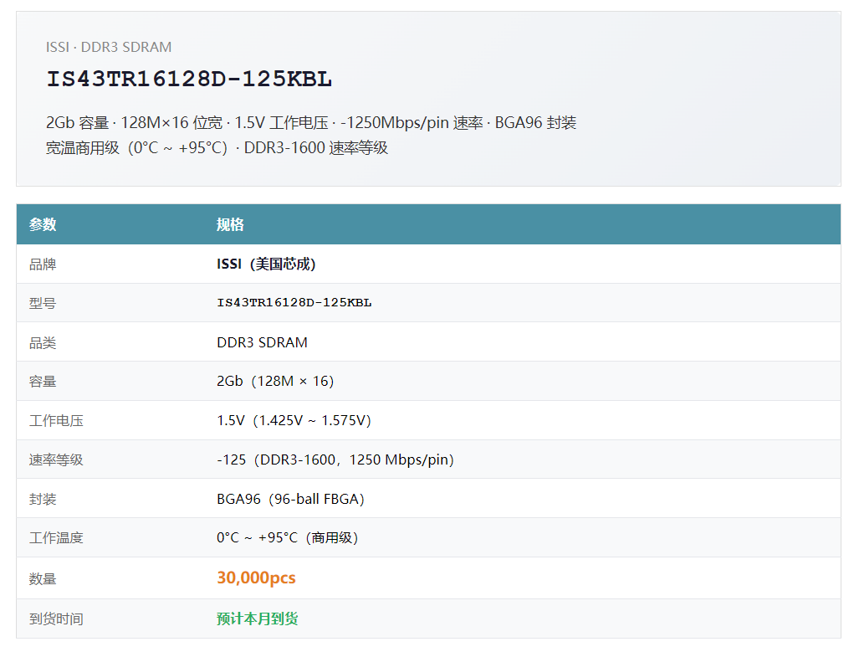Select the 'ISSI（美国芯成）' brand value
Image resolution: width=854 pixels, height=652 pixels.
click(x=266, y=264)
